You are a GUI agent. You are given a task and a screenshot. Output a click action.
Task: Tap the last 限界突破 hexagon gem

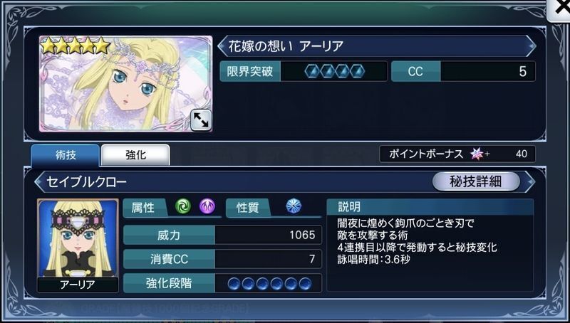tap(358, 71)
